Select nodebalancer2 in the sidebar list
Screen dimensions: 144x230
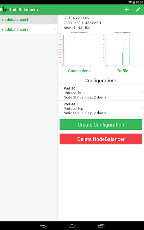coord(29,29)
